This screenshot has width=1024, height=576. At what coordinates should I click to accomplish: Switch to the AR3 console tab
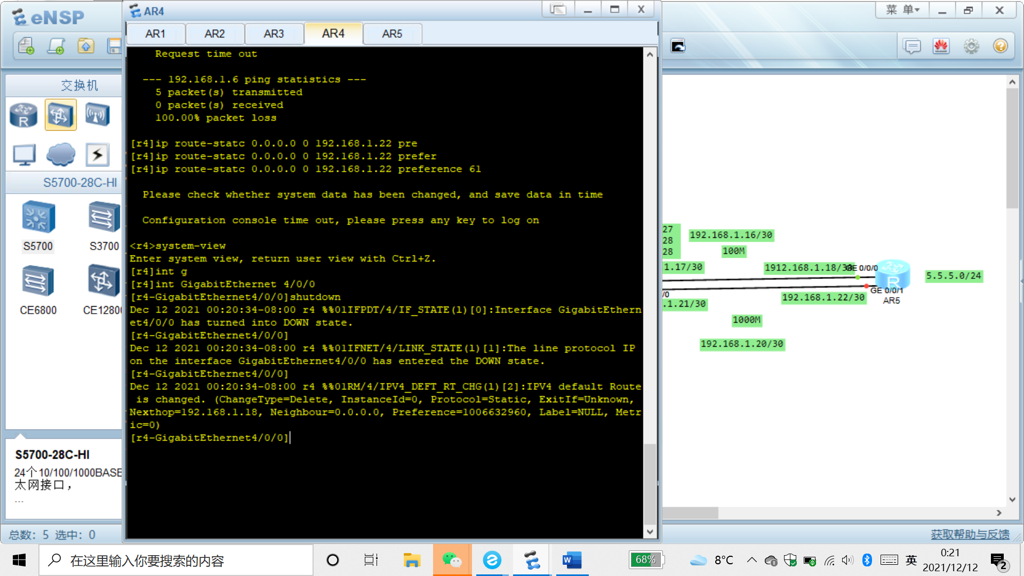point(274,34)
